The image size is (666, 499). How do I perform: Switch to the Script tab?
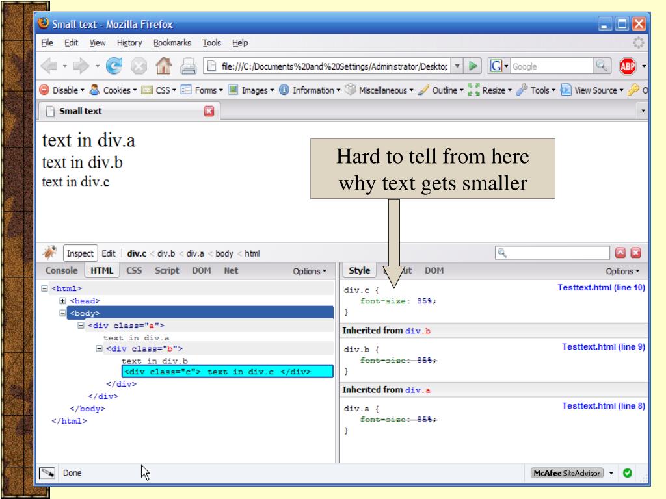(167, 270)
